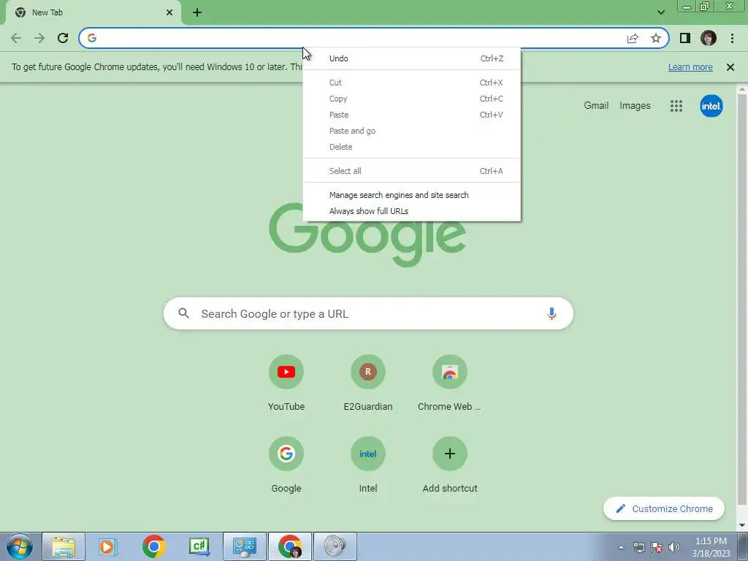Open the Windows Start button
Screen dimensions: 748x561
coord(19,546)
